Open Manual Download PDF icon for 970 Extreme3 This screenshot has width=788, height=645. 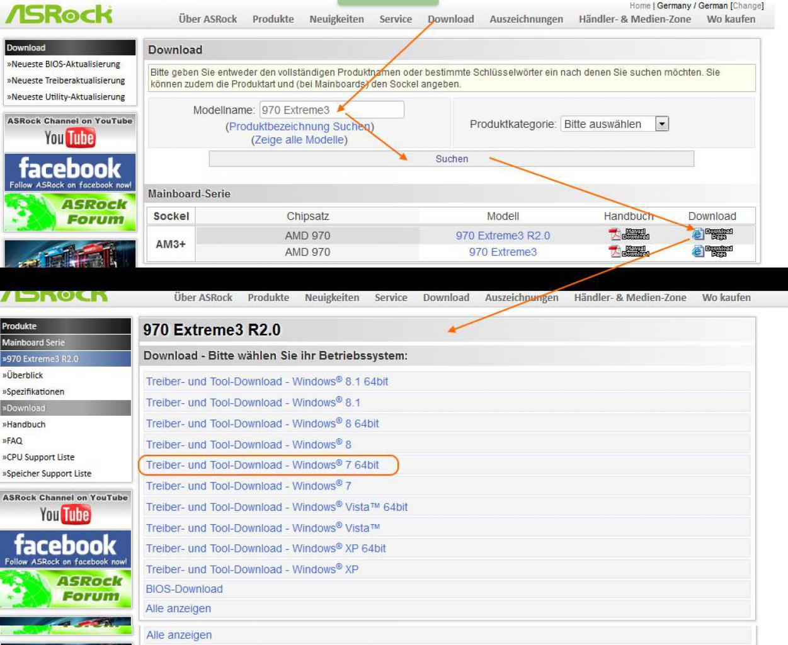[629, 251]
